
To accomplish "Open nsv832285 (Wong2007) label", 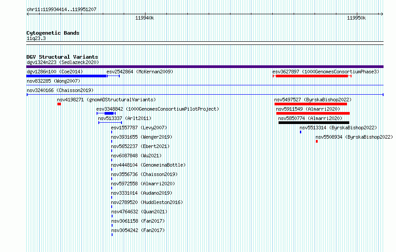I will coord(53,81).
